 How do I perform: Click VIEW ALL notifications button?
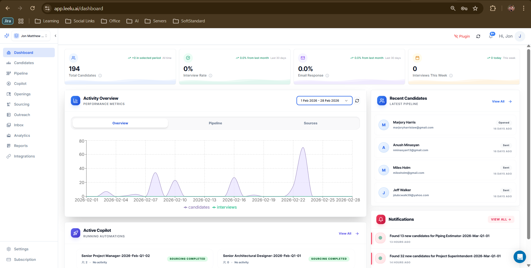pyautogui.click(x=501, y=219)
